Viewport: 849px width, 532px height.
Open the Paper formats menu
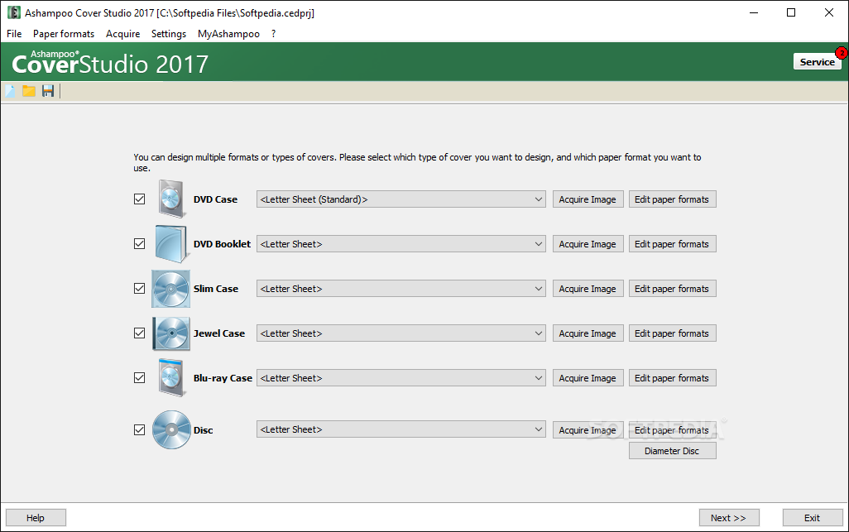click(x=64, y=34)
